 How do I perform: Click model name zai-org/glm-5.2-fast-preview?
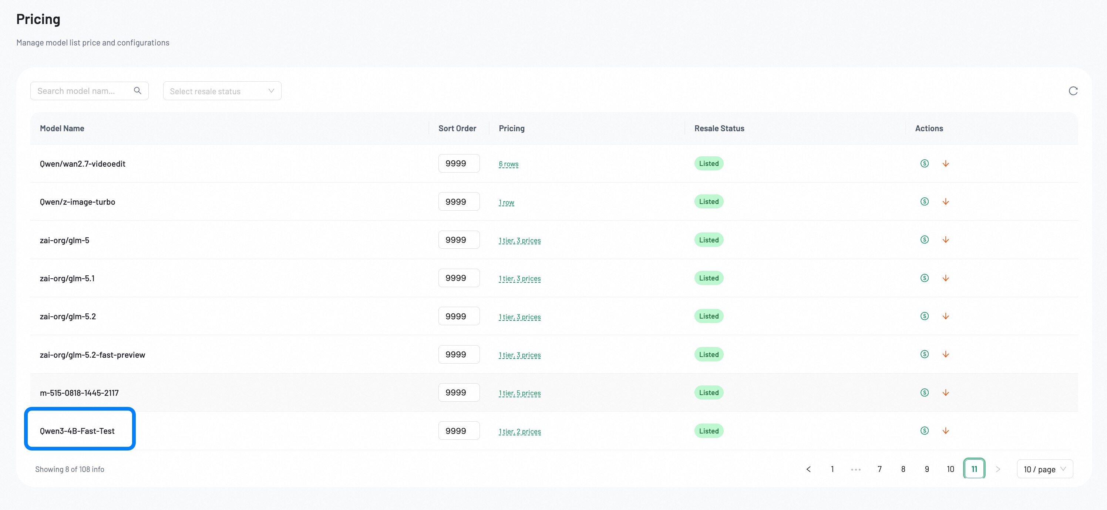click(92, 354)
